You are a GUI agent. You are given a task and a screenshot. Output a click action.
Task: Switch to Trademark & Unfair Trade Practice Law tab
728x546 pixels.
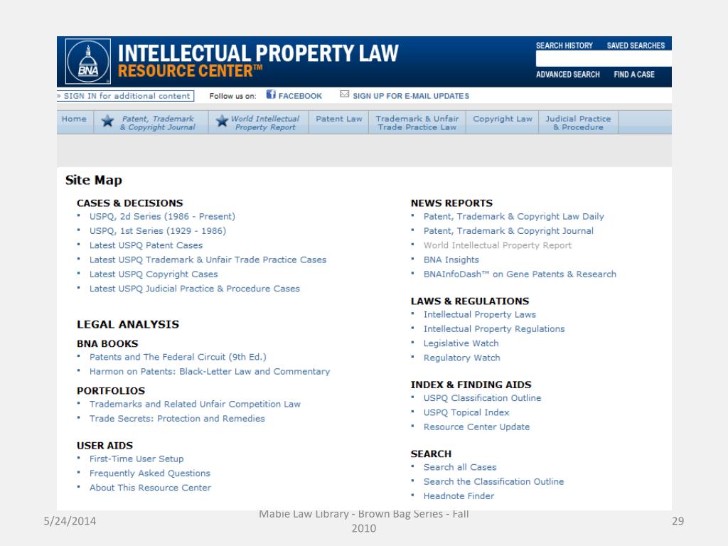(x=417, y=122)
